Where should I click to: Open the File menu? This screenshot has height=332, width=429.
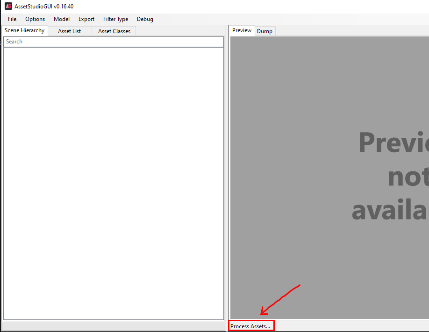12,19
